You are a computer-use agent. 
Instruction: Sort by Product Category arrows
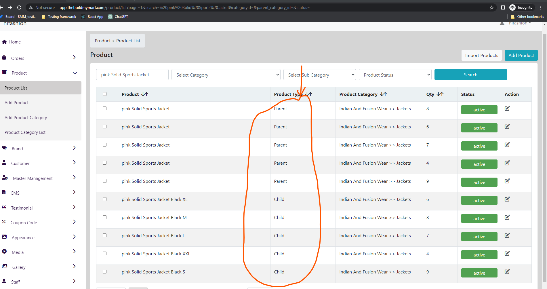[383, 94]
